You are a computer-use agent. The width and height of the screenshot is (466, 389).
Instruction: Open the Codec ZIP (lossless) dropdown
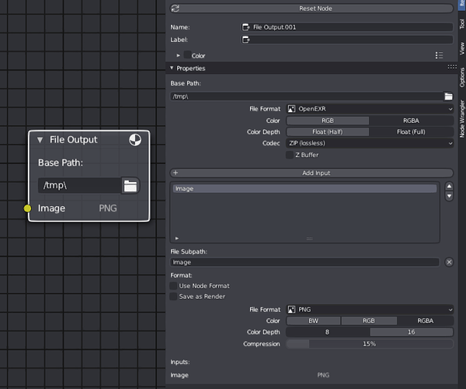pyautogui.click(x=370, y=143)
